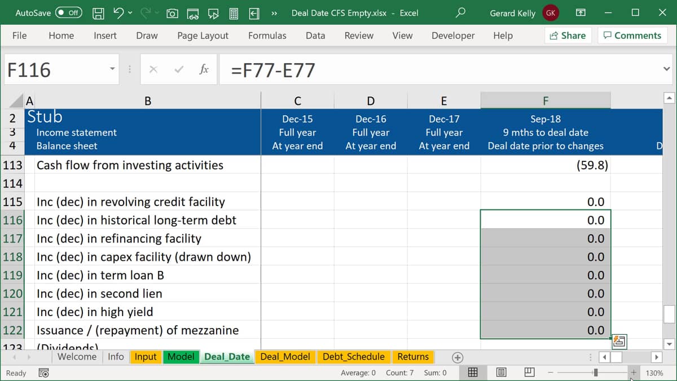
Task: Click the redo arrow icon
Action: [146, 12]
